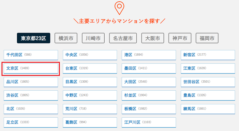
Task: Open 豊島区 (1326) listings
Action: tap(208, 96)
